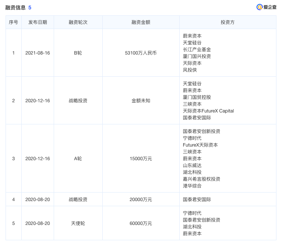Screen dimensions: 282x242
Task: Click the amount 60000万元
Action: pos(141,223)
